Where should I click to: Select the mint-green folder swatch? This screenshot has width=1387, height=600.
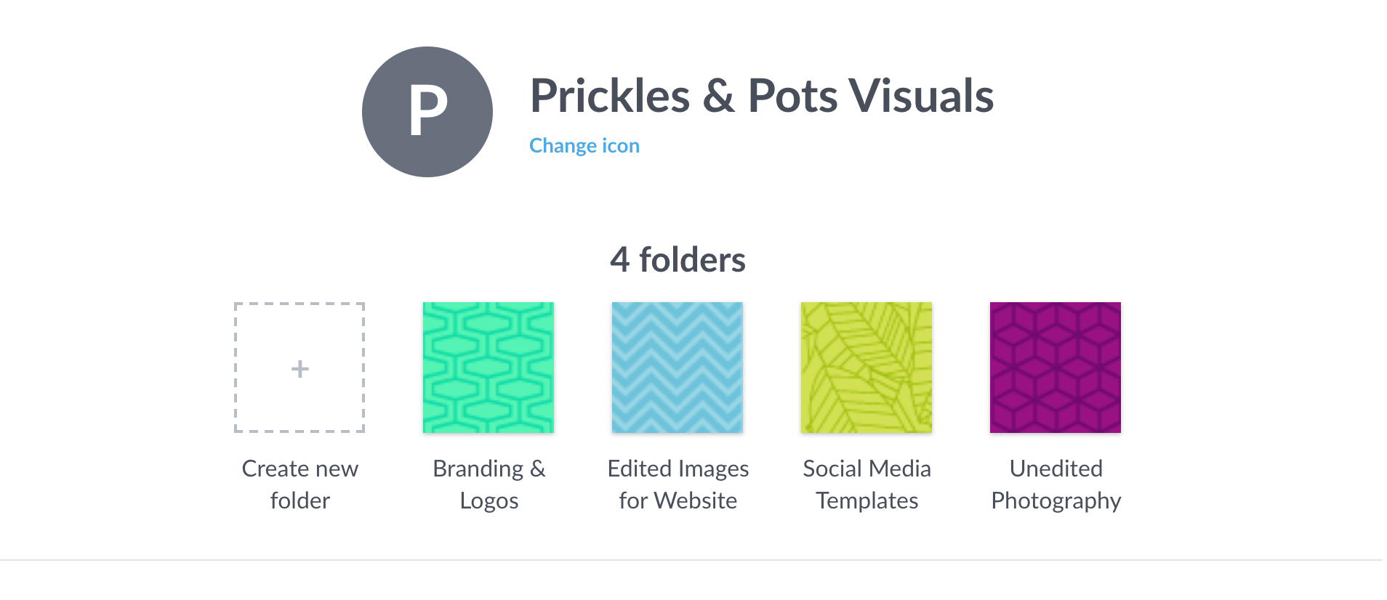(489, 368)
